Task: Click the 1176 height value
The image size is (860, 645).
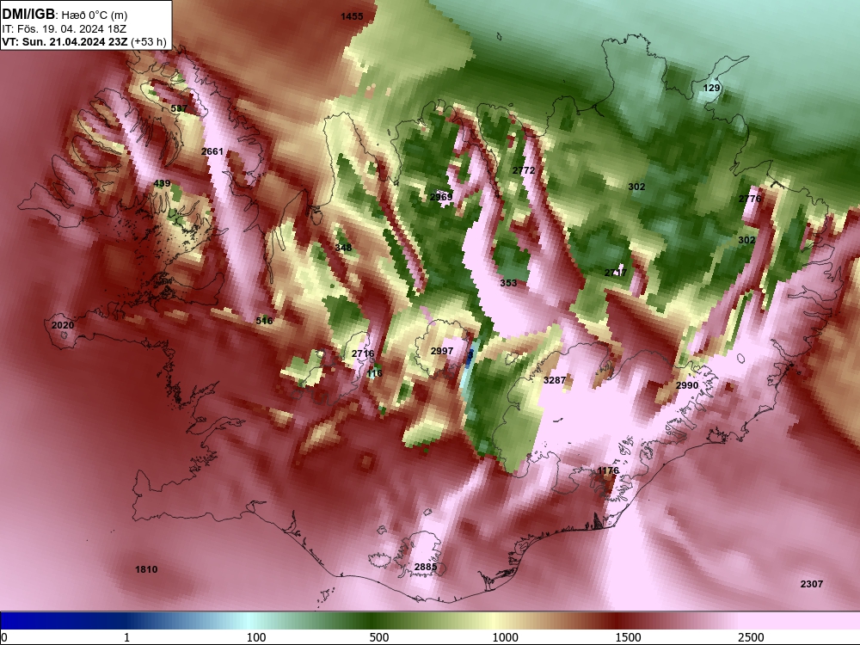Action: click(608, 470)
